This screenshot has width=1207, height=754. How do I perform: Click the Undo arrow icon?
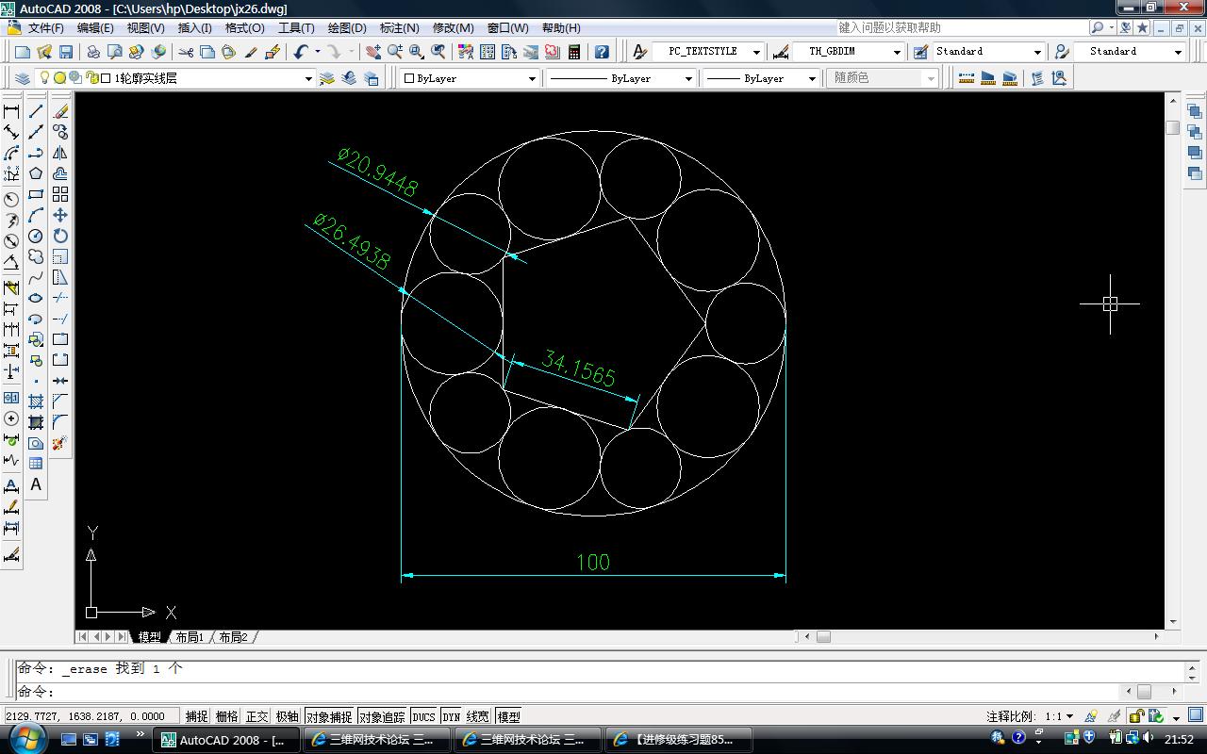(301, 52)
